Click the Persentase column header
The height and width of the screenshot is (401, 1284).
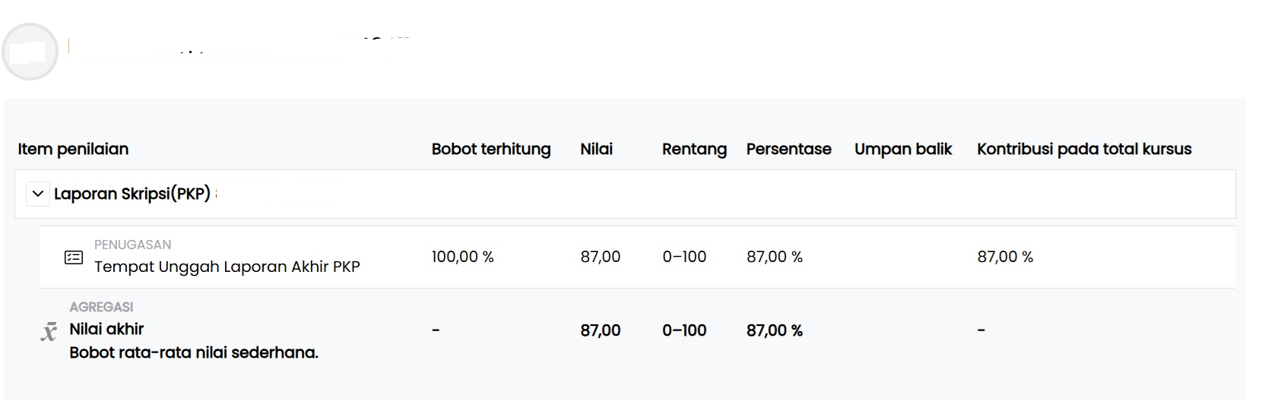(x=788, y=149)
